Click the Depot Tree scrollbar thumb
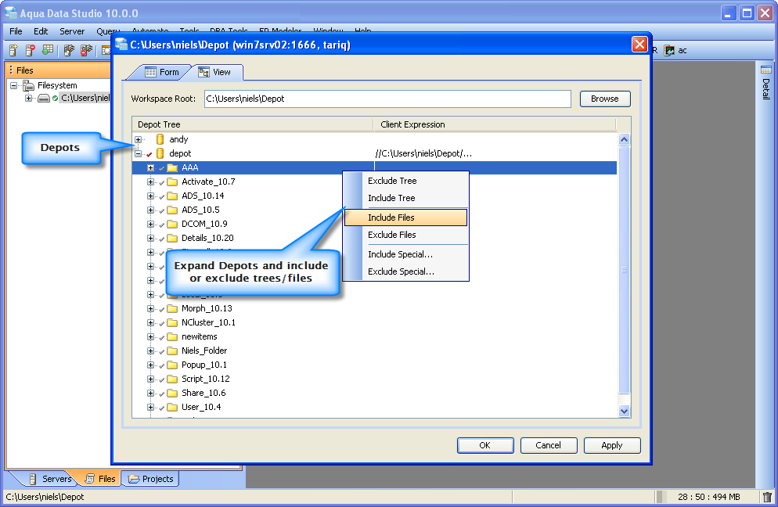 click(x=624, y=270)
